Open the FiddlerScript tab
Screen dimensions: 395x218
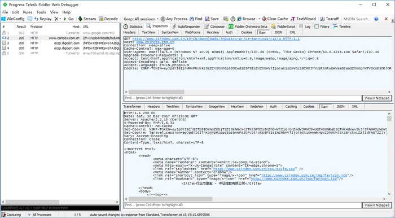283,27
